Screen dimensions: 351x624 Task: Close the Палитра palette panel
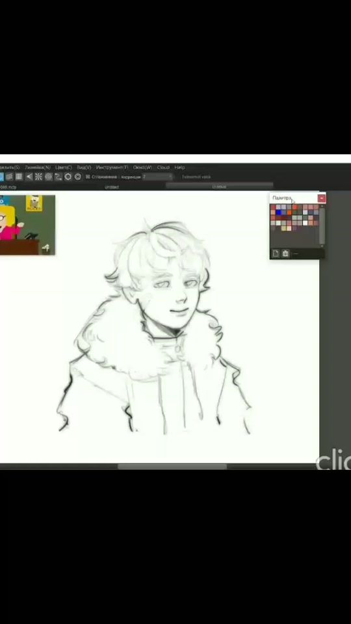click(x=322, y=198)
